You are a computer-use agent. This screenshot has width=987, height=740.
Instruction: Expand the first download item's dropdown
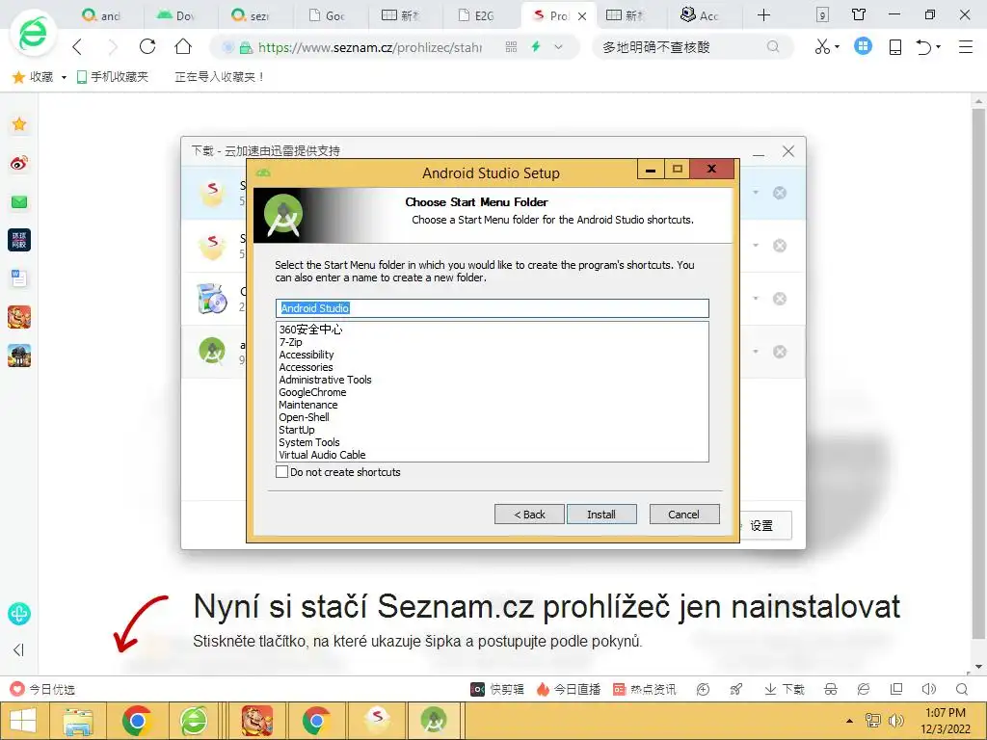pos(756,193)
